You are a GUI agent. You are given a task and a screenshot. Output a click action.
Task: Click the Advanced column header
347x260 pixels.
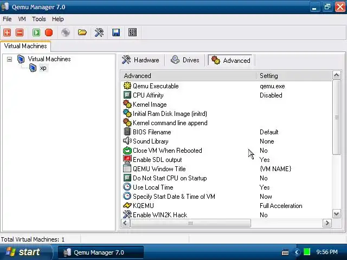coord(189,76)
